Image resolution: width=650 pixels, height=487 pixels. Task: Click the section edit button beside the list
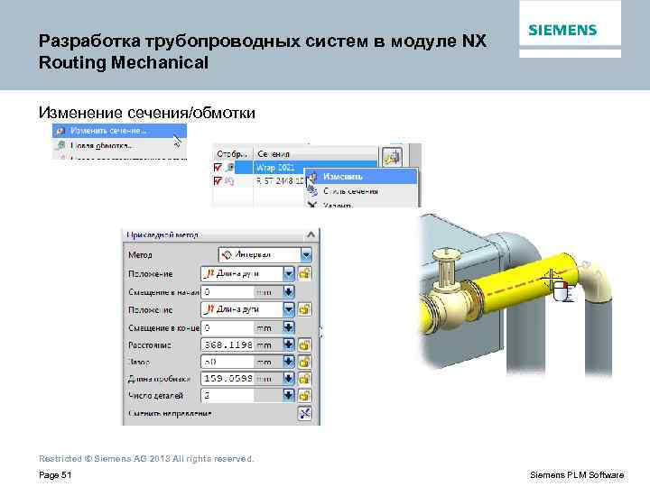tap(392, 157)
